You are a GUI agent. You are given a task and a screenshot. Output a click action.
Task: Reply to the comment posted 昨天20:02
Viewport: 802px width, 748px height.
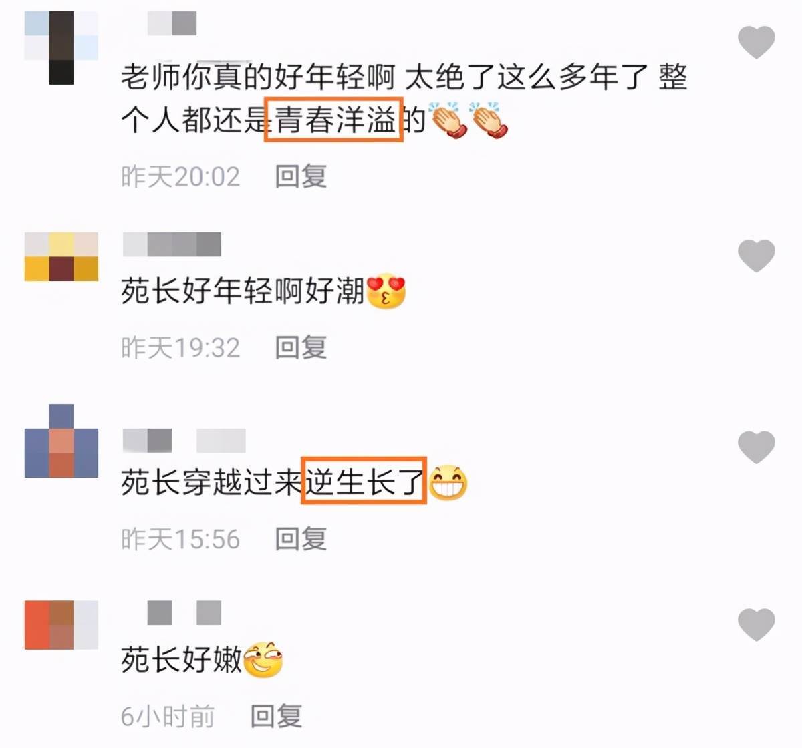pyautogui.click(x=301, y=176)
